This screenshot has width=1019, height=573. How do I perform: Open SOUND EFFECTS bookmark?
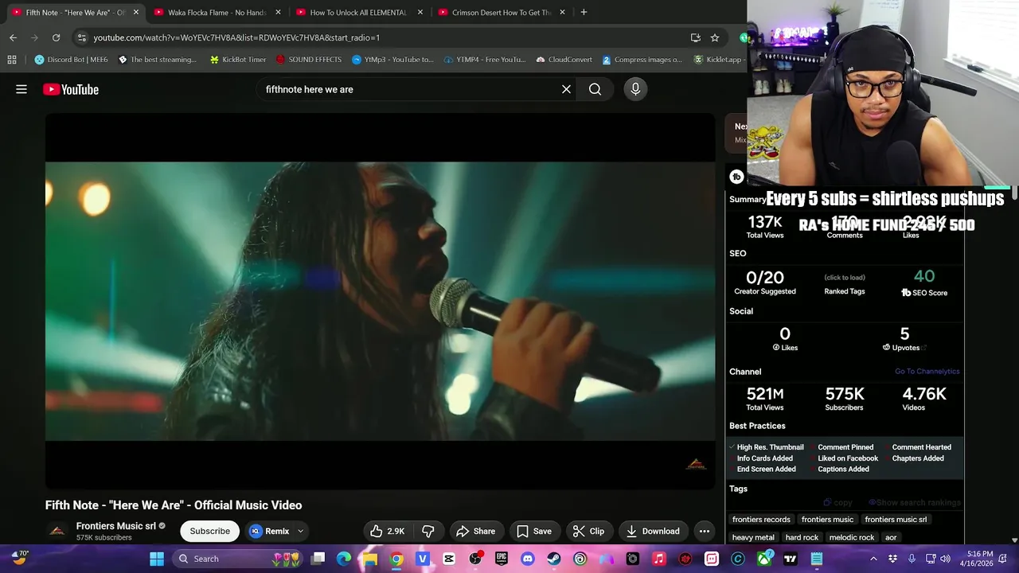308,60
